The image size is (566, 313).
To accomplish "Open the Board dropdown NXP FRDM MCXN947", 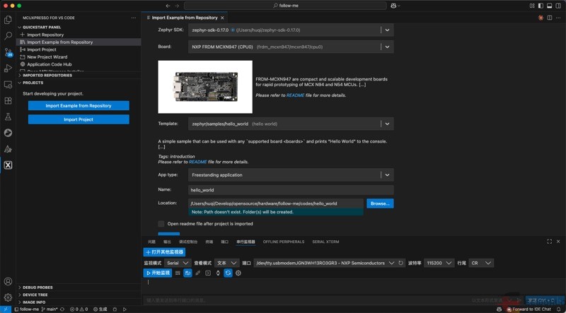I will click(291, 47).
